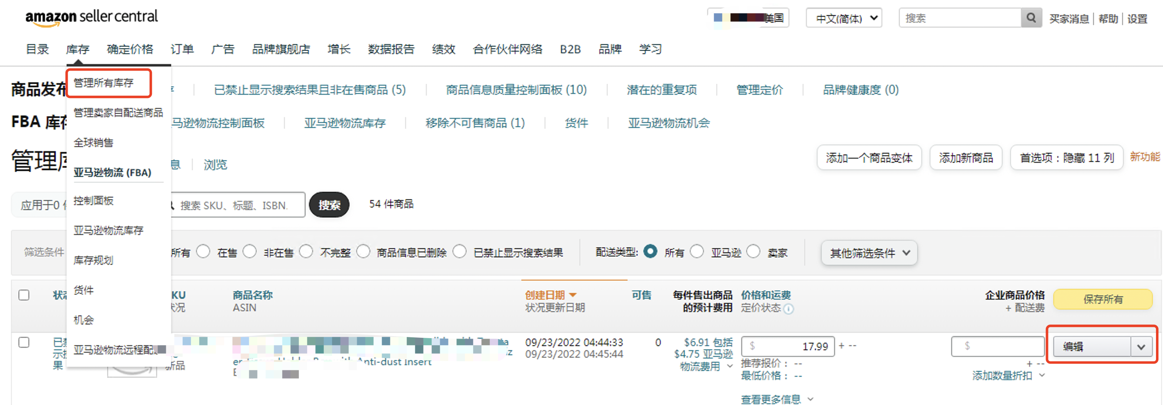Click the 创建日期 sort arrow

coord(573,295)
